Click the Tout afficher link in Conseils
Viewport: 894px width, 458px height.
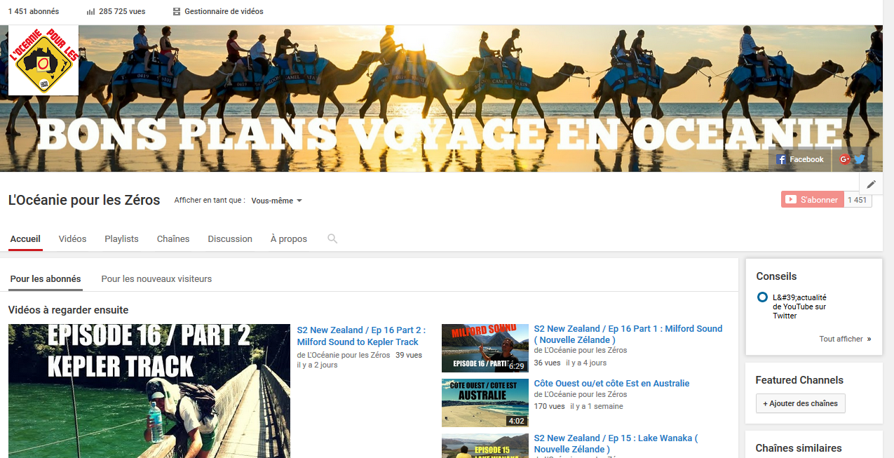(845, 339)
